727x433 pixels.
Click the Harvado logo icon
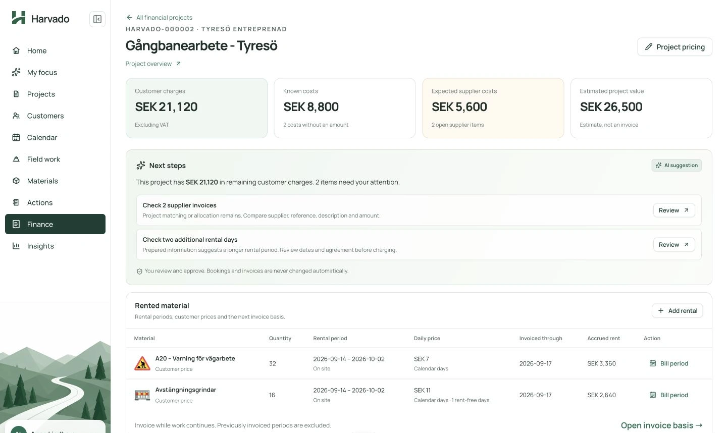(19, 18)
